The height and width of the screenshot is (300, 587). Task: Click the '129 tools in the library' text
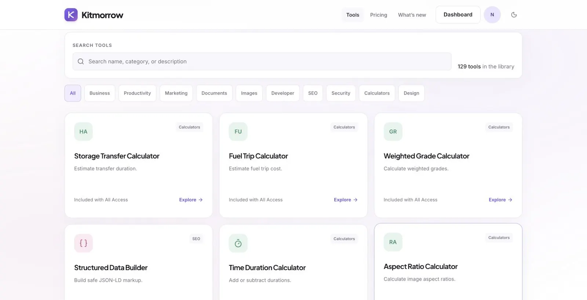(486, 67)
